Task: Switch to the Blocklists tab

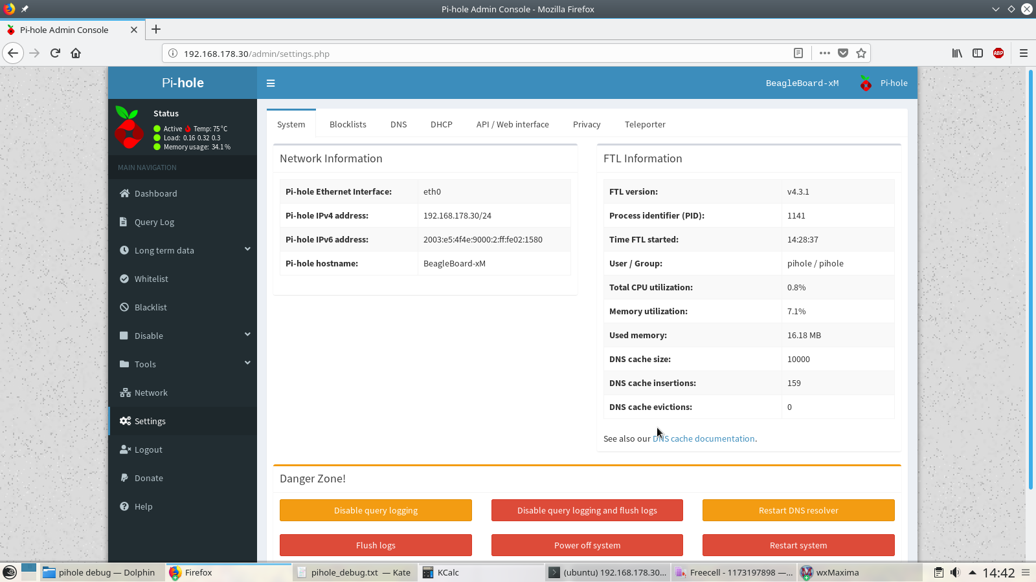Action: 348,124
